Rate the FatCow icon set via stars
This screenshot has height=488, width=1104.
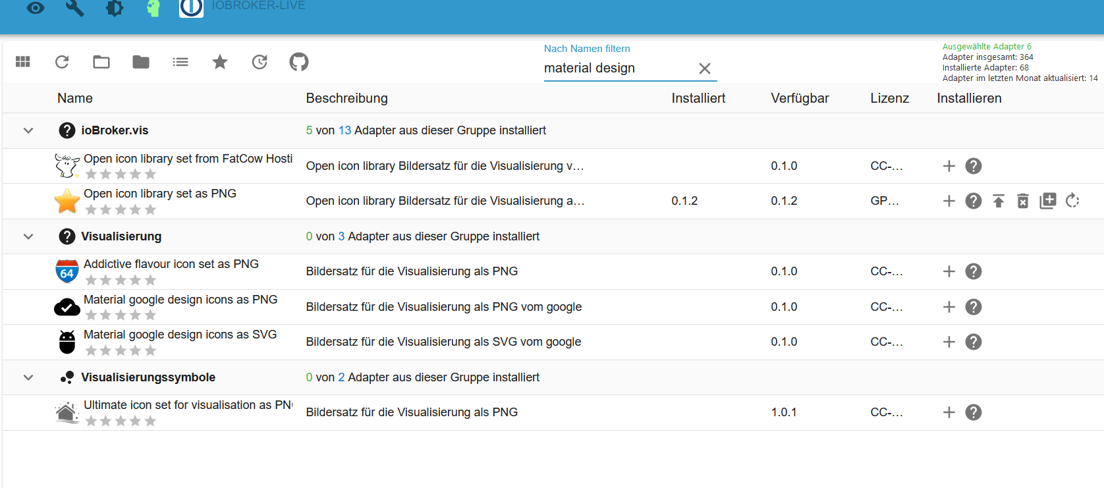point(121,175)
